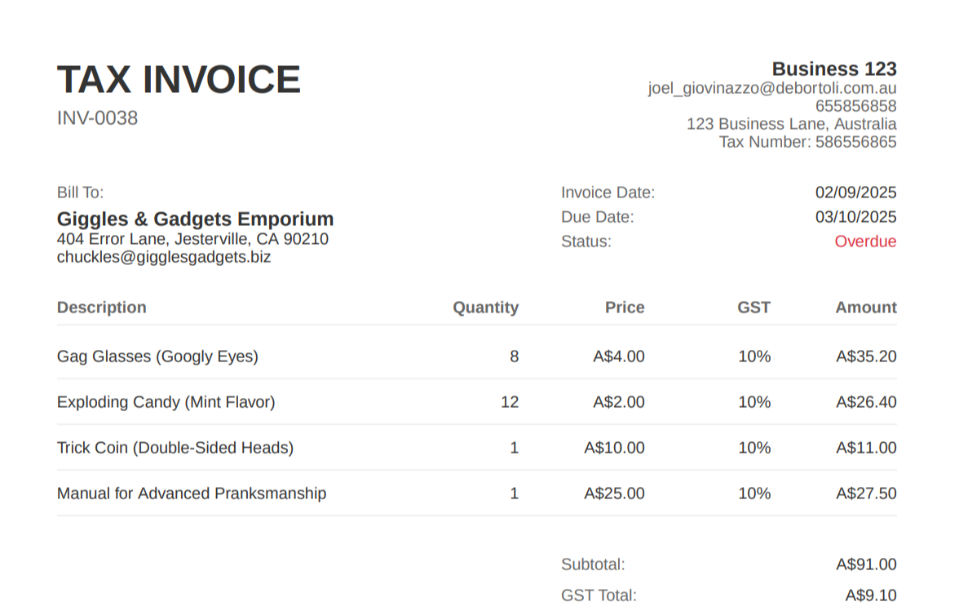Image resolution: width=959 pixels, height=615 pixels.
Task: Select the Exploding Candy (Mint Flavor) item
Action: (x=166, y=402)
